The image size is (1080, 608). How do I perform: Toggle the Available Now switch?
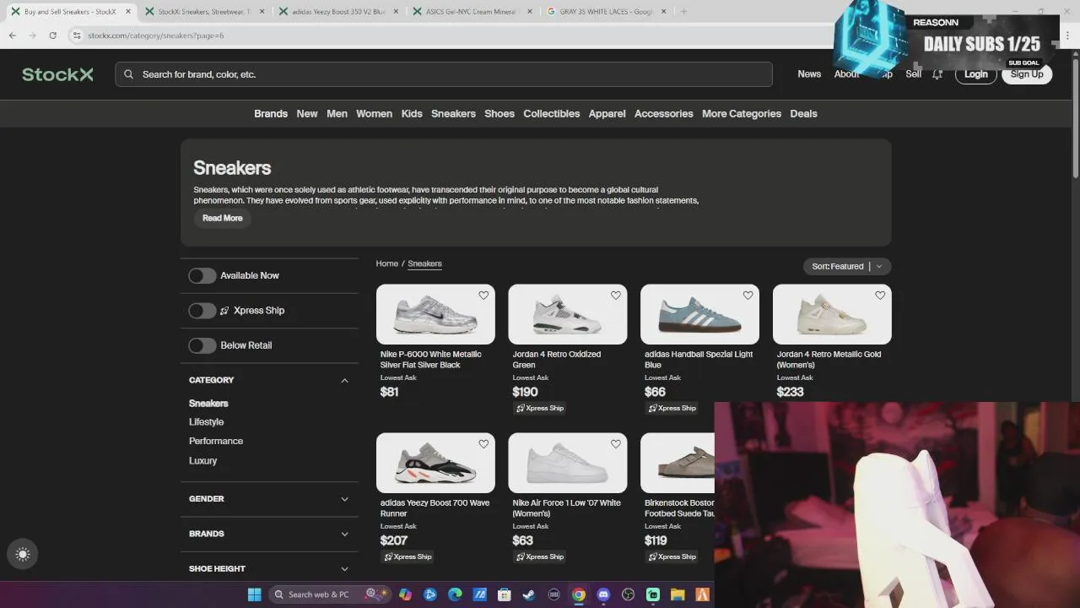(202, 276)
